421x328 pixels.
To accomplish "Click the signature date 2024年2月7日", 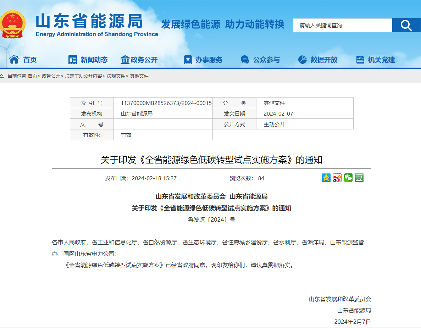I will pos(353,322).
